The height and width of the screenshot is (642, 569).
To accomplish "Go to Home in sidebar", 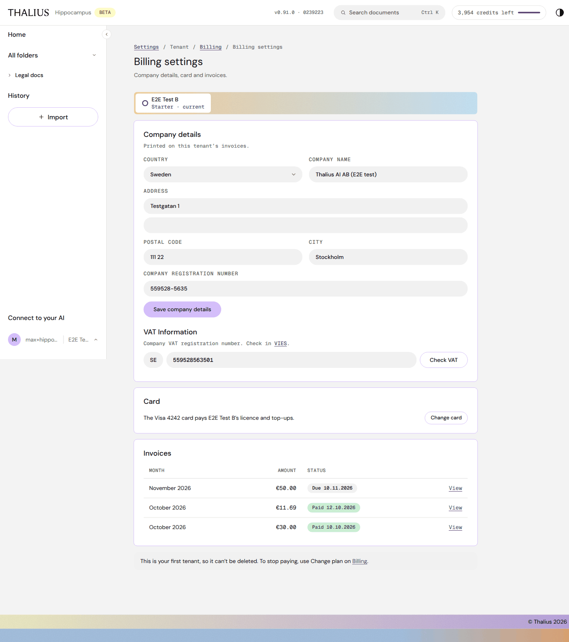I will 17,35.
